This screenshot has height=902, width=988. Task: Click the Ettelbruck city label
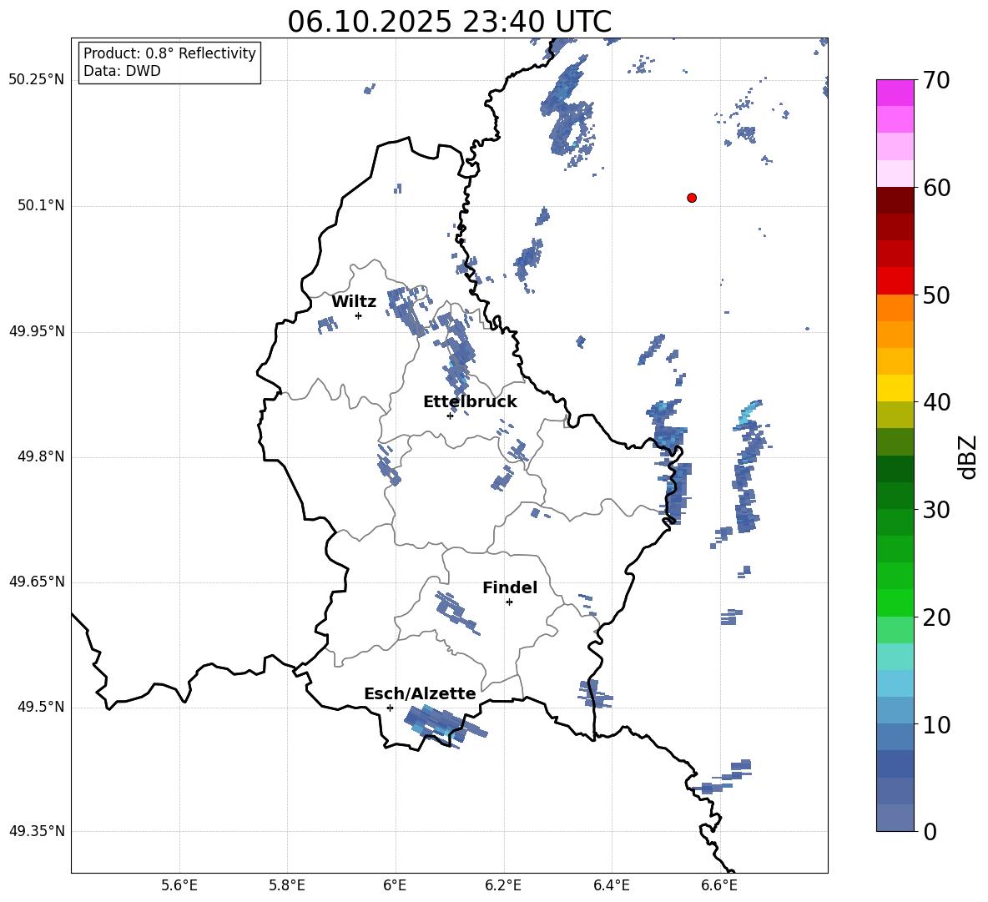click(470, 402)
